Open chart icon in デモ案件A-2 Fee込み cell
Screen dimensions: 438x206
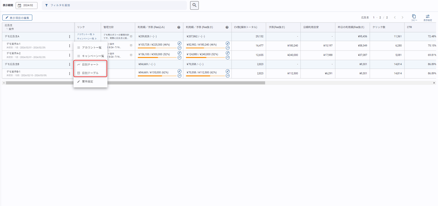tap(180, 57)
